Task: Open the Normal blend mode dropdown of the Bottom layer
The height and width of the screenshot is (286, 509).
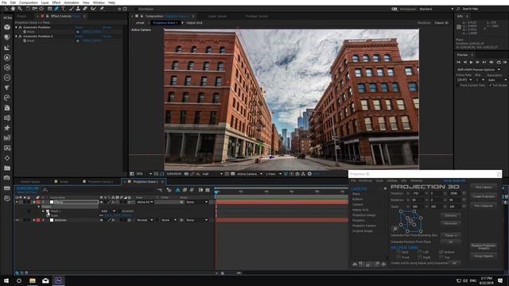Action: click(x=145, y=220)
